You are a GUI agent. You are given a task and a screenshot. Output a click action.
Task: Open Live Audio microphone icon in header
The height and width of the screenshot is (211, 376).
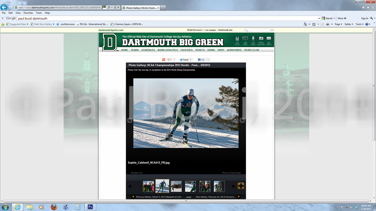(253, 40)
